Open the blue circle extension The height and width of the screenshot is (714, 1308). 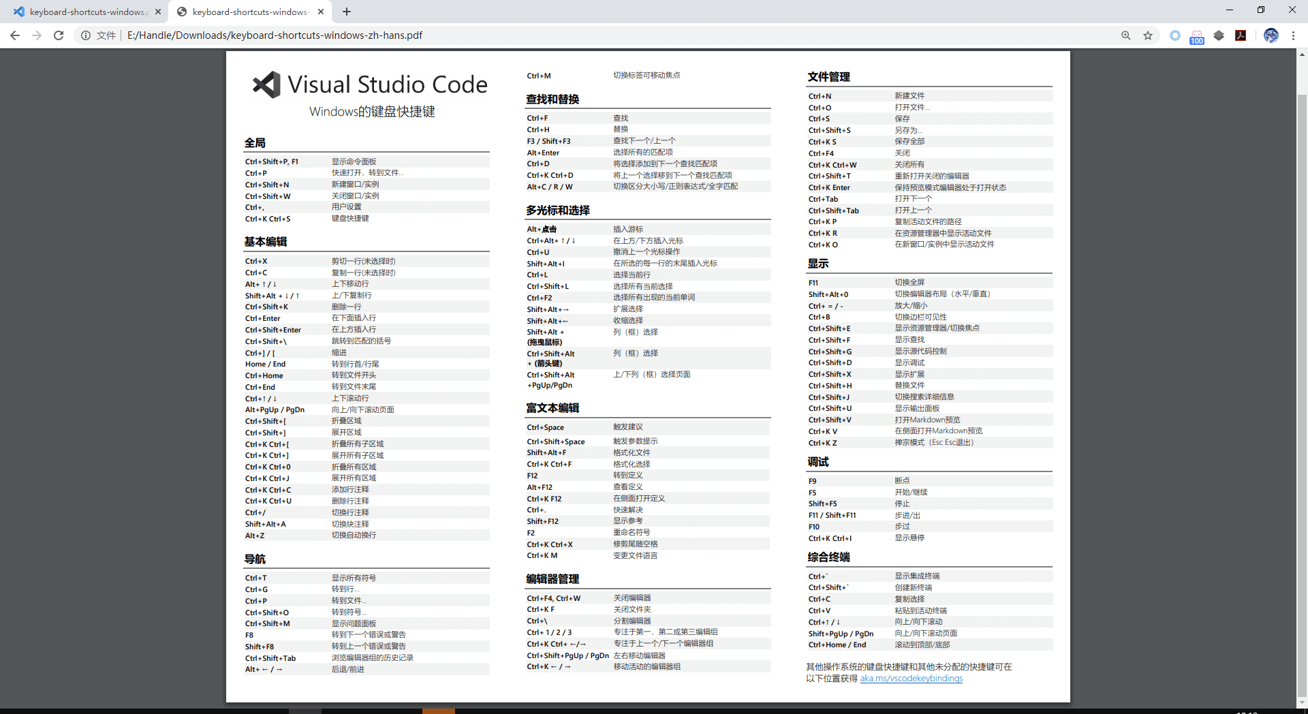pos(1175,35)
